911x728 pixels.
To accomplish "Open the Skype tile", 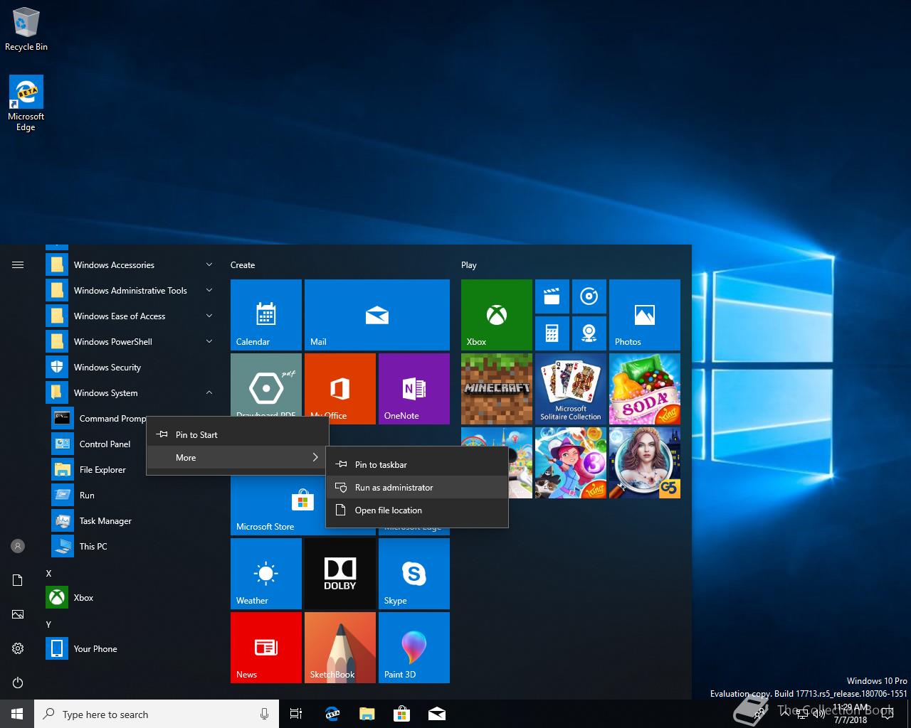I will click(x=414, y=574).
